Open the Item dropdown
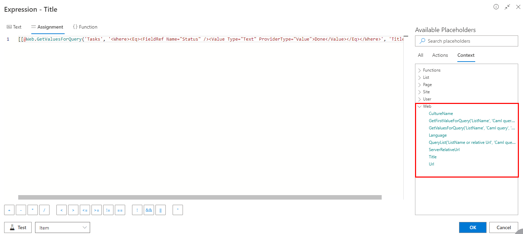Image resolution: width=523 pixels, height=234 pixels. click(x=63, y=227)
